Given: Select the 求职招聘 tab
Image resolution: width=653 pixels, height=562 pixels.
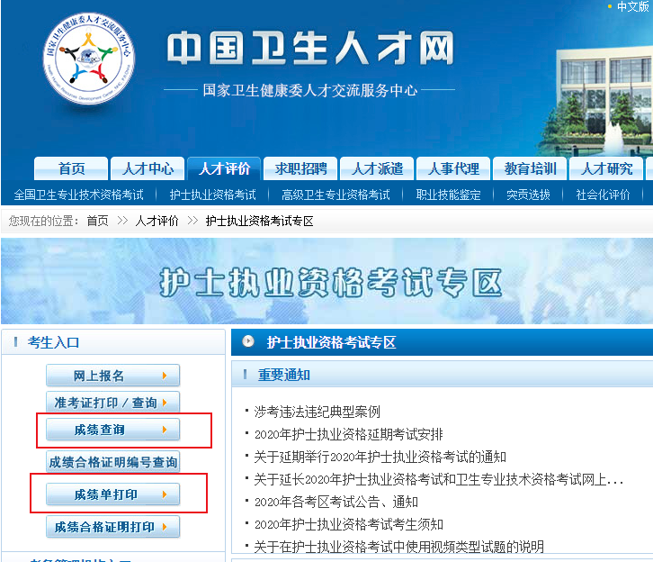Looking at the screenshot, I should point(300,168).
